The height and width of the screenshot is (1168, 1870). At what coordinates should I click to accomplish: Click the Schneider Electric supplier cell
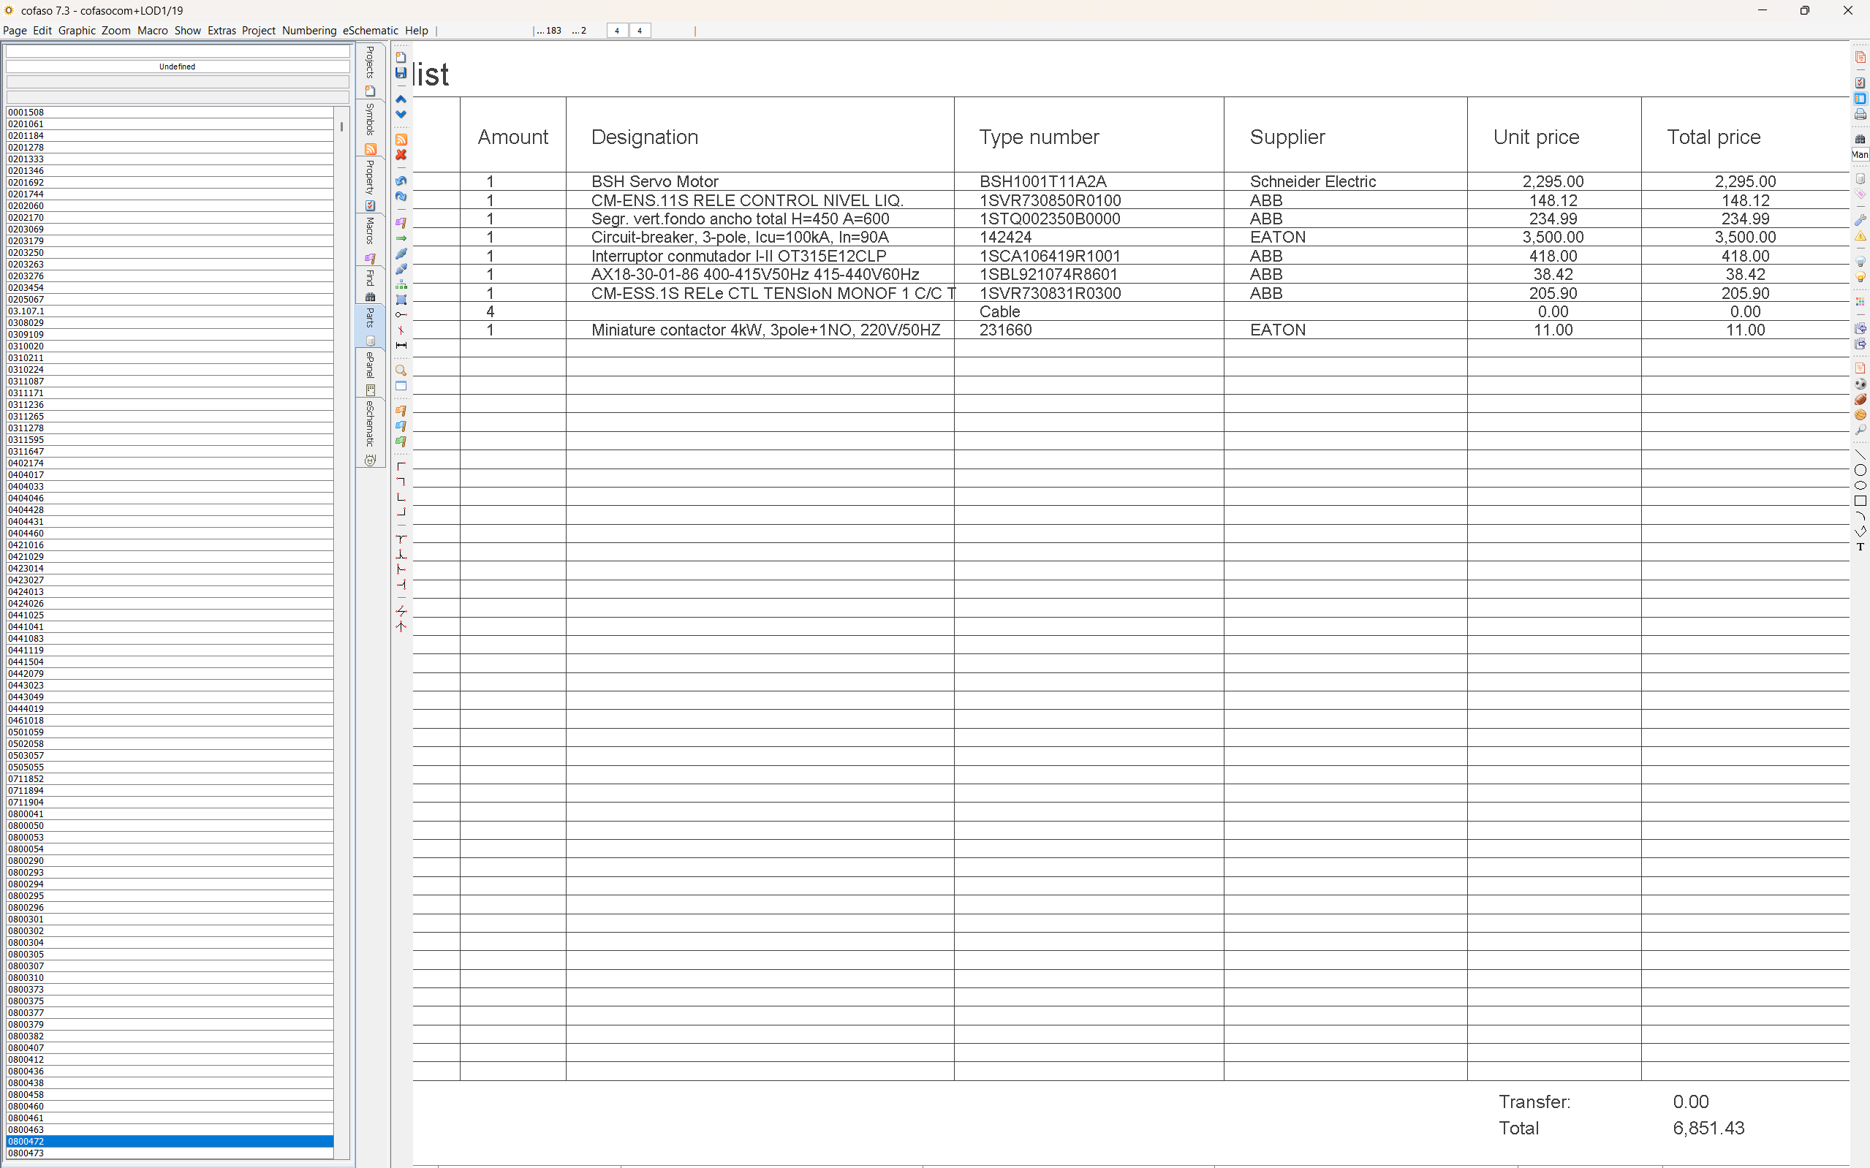[x=1346, y=181]
